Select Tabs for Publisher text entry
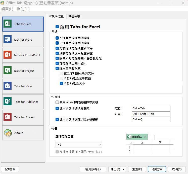This screenshot has height=174, width=188. (26, 102)
